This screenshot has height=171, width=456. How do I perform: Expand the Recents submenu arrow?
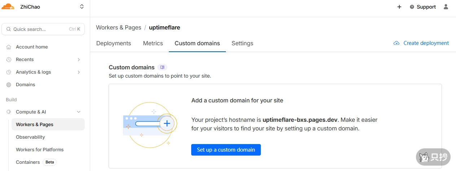tap(79, 60)
